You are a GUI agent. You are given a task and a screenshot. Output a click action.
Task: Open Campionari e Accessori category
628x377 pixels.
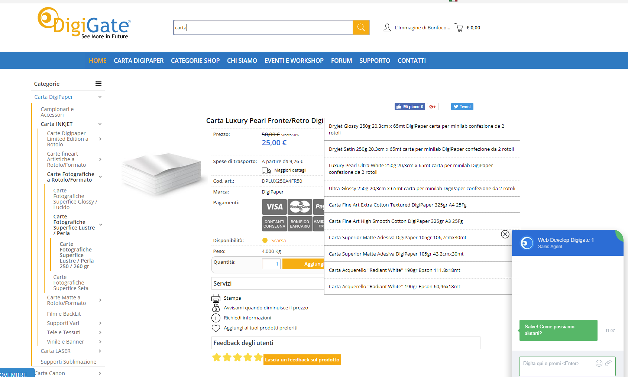(57, 112)
